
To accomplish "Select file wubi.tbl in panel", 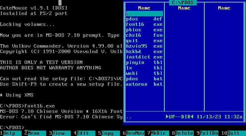I will coord(144,73).
